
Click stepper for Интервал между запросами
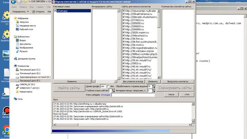pos(153,91)
